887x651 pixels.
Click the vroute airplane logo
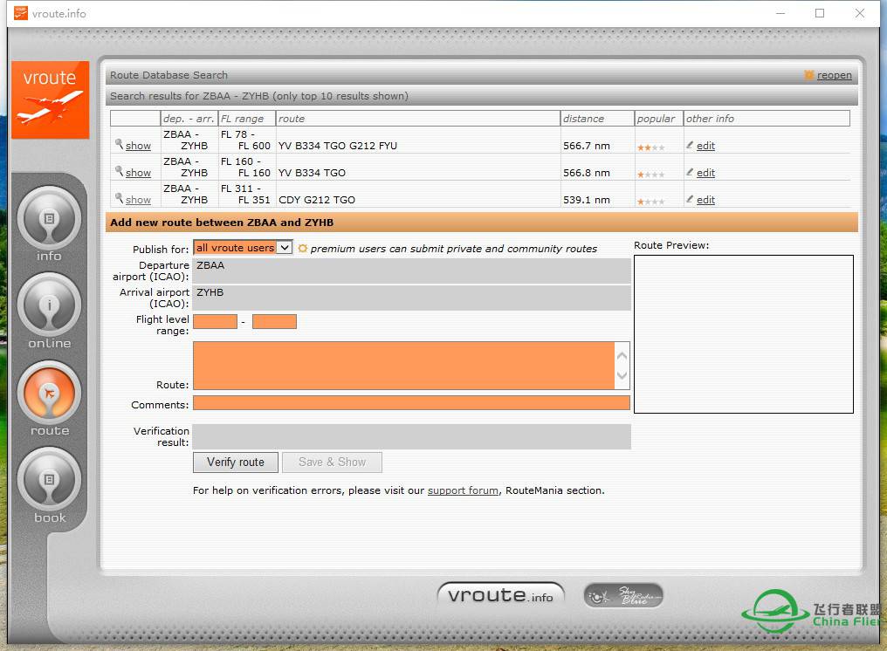(51, 99)
